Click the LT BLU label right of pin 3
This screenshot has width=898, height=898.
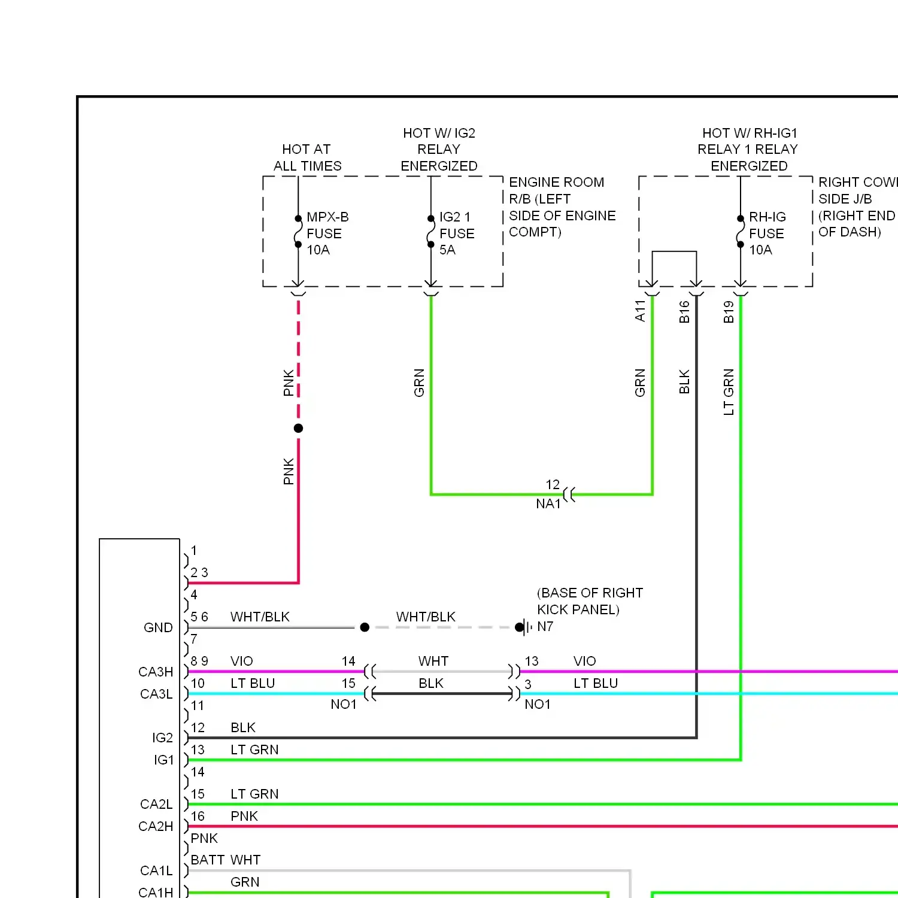click(x=596, y=683)
